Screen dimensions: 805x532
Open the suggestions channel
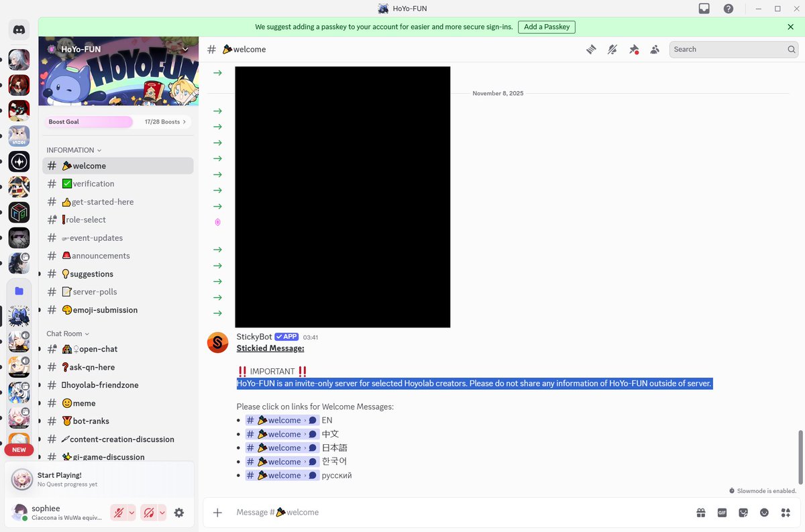[x=118, y=274]
